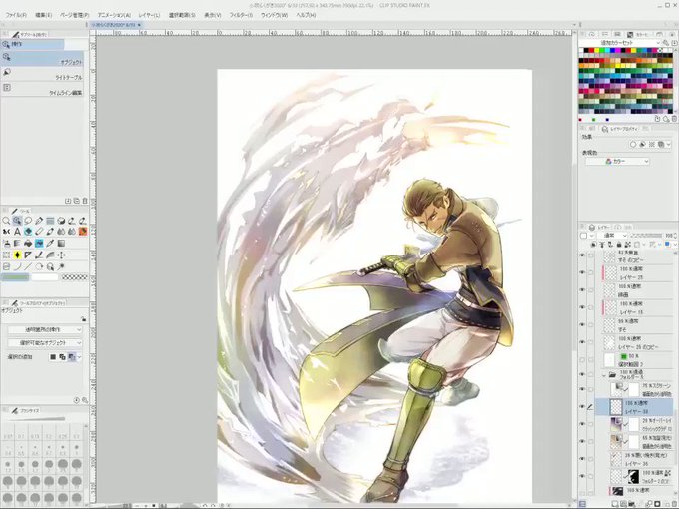Select the Gradient tool
Image resolution: width=679 pixels, height=509 pixels.
(x=61, y=244)
